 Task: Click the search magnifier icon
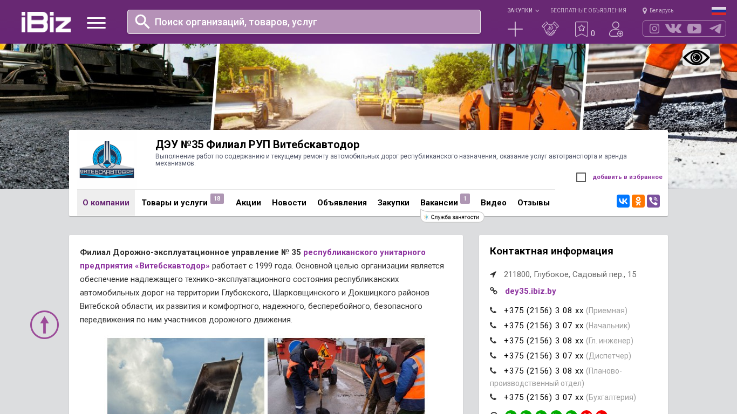coord(142,22)
